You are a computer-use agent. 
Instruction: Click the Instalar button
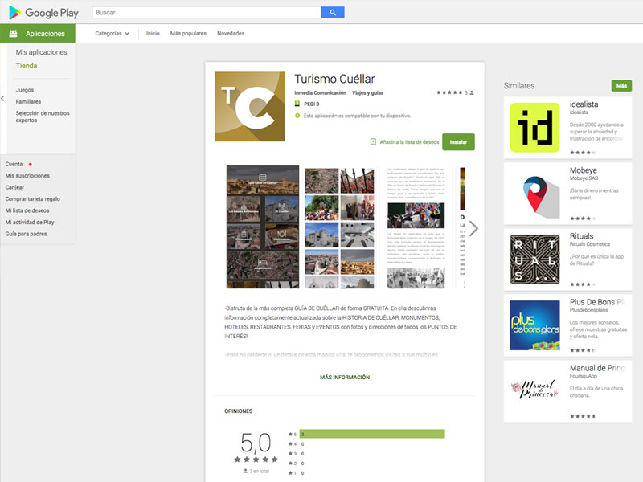tap(458, 142)
